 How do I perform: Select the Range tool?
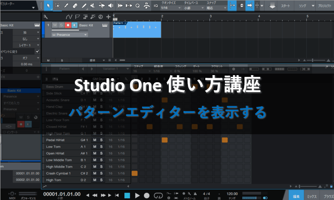coord(57,6)
